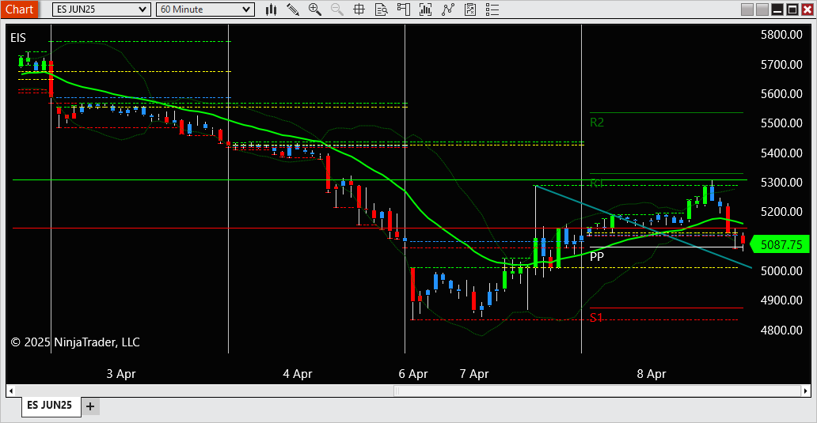Image resolution: width=817 pixels, height=423 pixels.
Task: Click the scrollbar right arrow
Action: [x=806, y=391]
